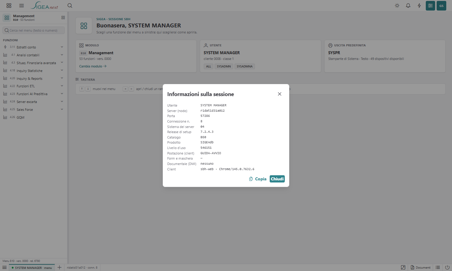The height and width of the screenshot is (271, 452).
Task: Close the session info dialog with X
Action: tap(280, 94)
